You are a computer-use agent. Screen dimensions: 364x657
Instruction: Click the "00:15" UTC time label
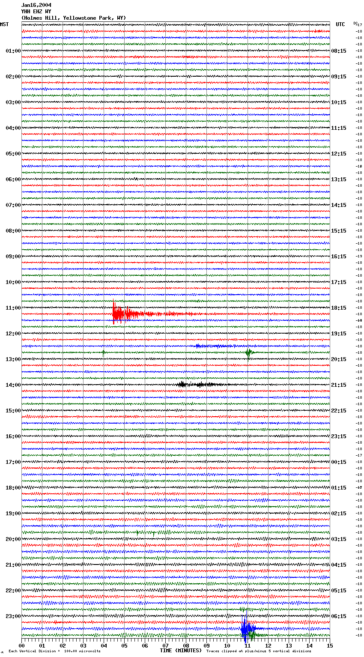[x=339, y=462]
